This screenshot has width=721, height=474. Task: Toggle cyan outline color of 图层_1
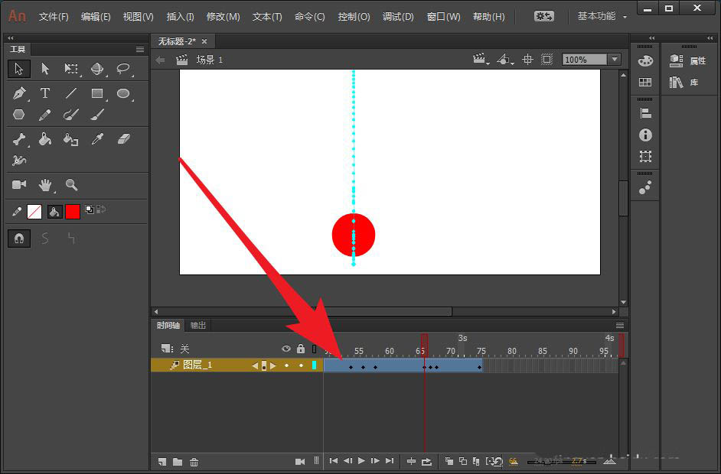point(314,365)
